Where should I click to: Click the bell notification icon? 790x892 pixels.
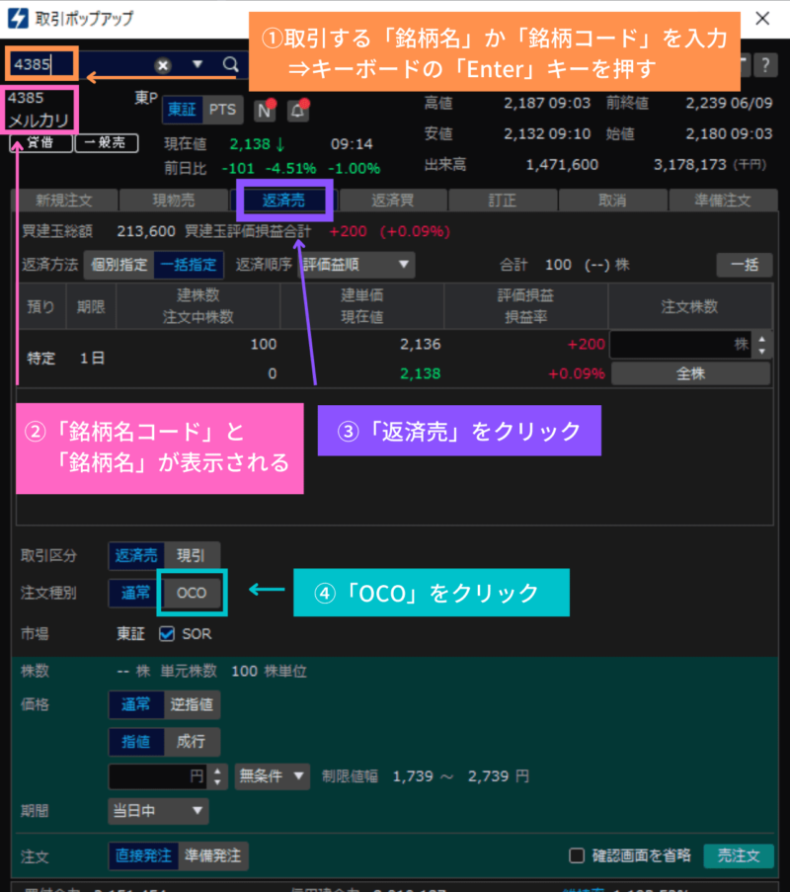point(297,111)
